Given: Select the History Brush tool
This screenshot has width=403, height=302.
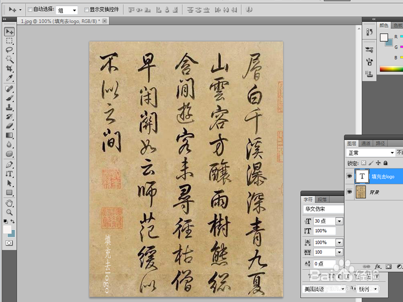Looking at the screenshot, I should (x=9, y=117).
